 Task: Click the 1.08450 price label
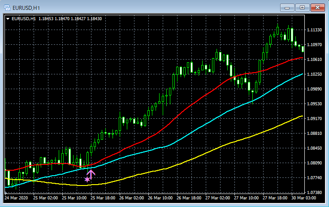click(x=314, y=148)
